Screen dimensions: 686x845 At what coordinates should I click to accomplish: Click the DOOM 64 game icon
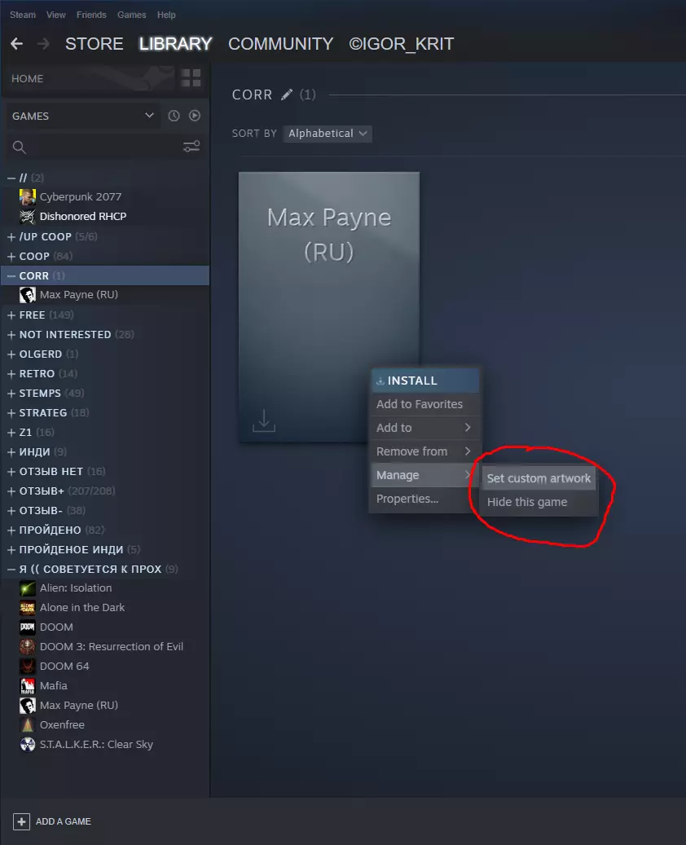(x=28, y=667)
